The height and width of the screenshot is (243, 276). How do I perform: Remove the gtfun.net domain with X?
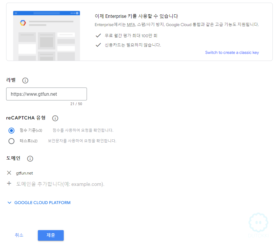(x=9, y=173)
